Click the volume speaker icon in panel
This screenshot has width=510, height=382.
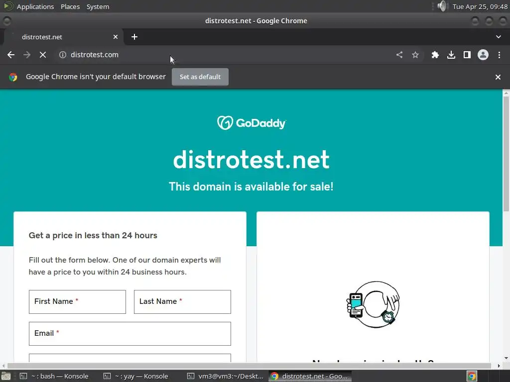tap(442, 6)
